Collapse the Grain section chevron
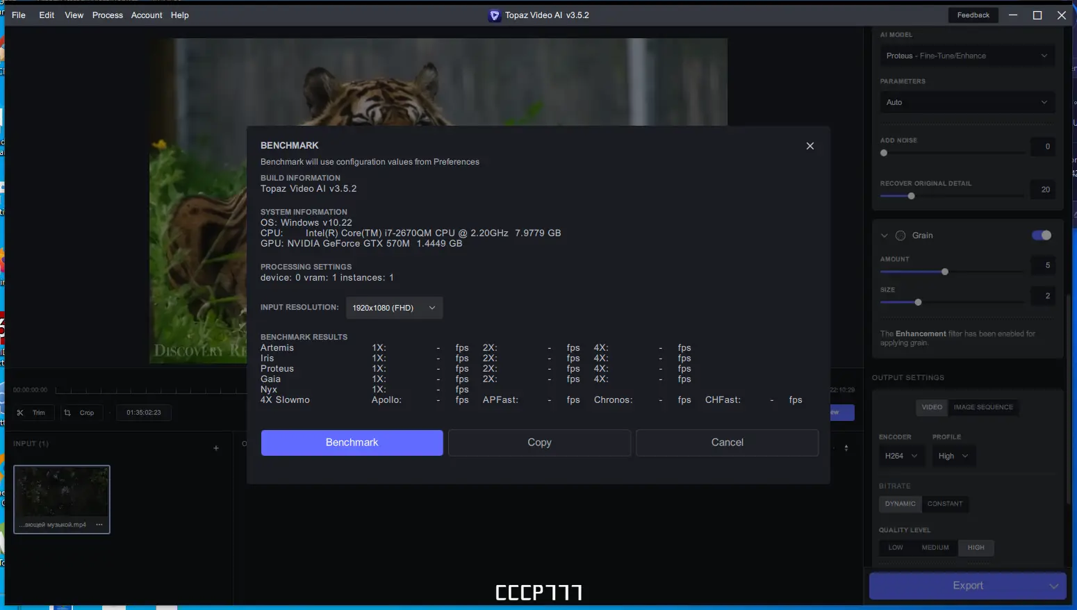 tap(885, 236)
